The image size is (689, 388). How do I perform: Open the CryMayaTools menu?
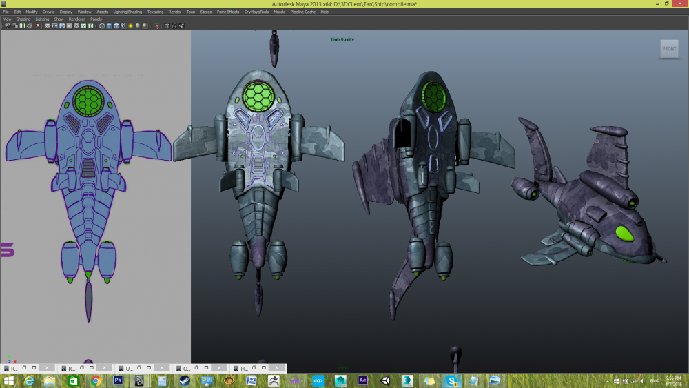[x=256, y=12]
